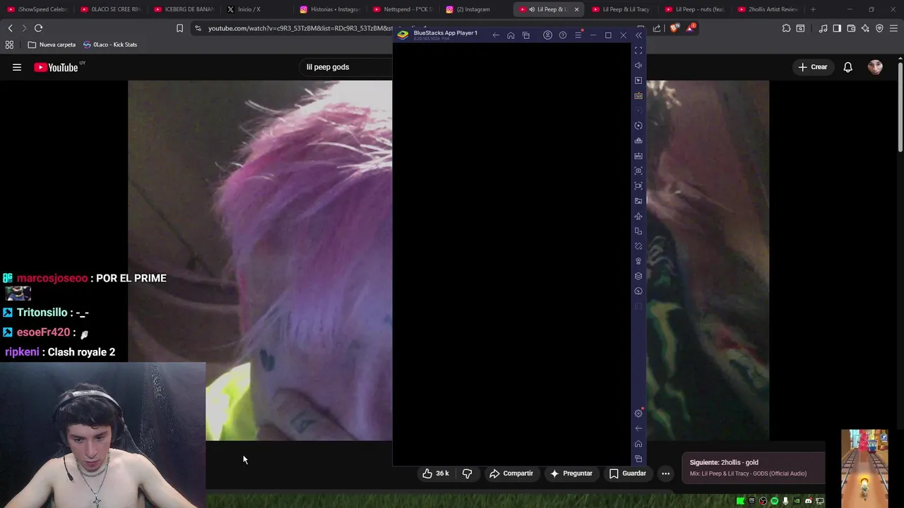Rotate the BlueStacks screen
The width and height of the screenshot is (904, 508).
638,231
